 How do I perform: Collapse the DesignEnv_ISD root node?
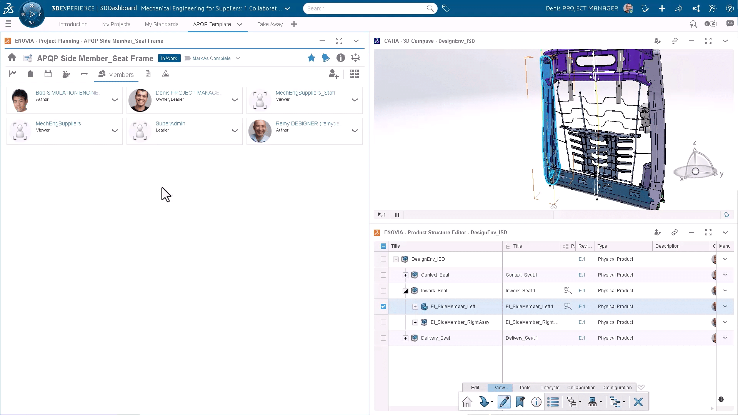click(x=396, y=259)
